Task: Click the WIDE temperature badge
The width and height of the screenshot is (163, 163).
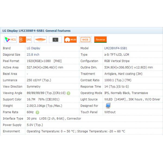Action: pos(85,40)
